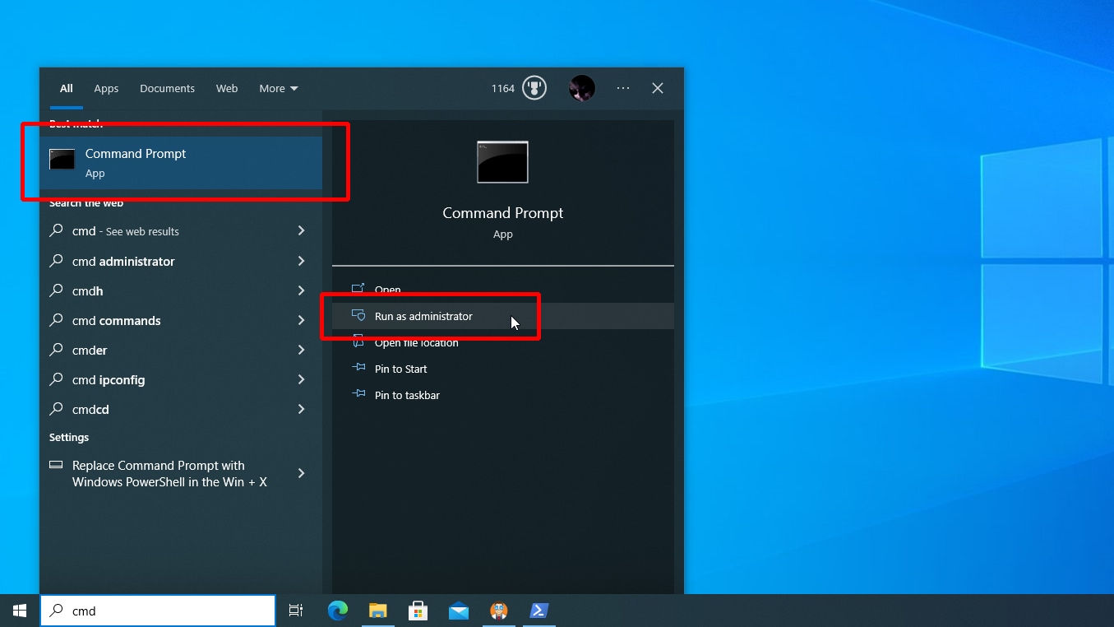Viewport: 1114px width, 627px height.
Task: Switch to the Apps tab
Action: [106, 88]
